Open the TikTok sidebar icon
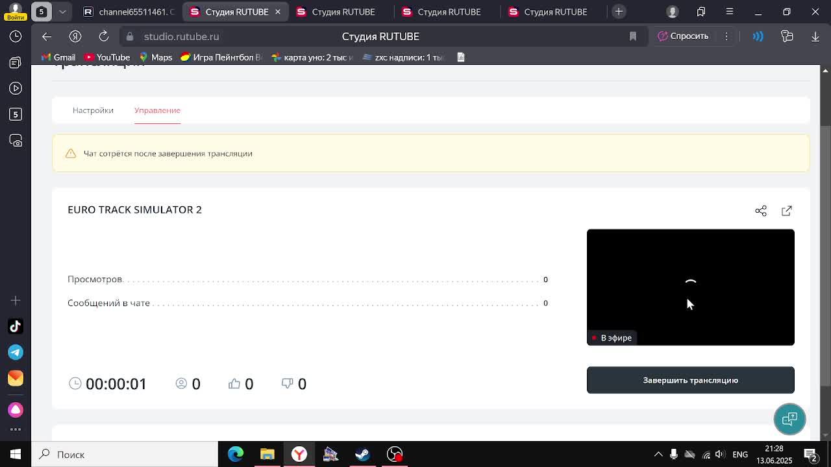The image size is (831, 467). point(16,326)
